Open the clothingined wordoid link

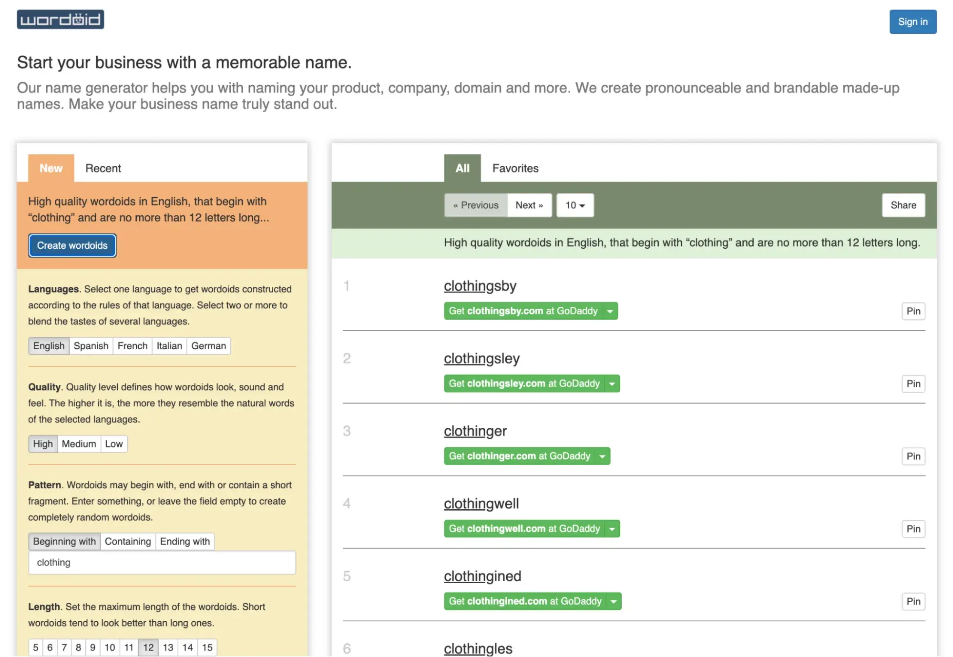coord(482,576)
